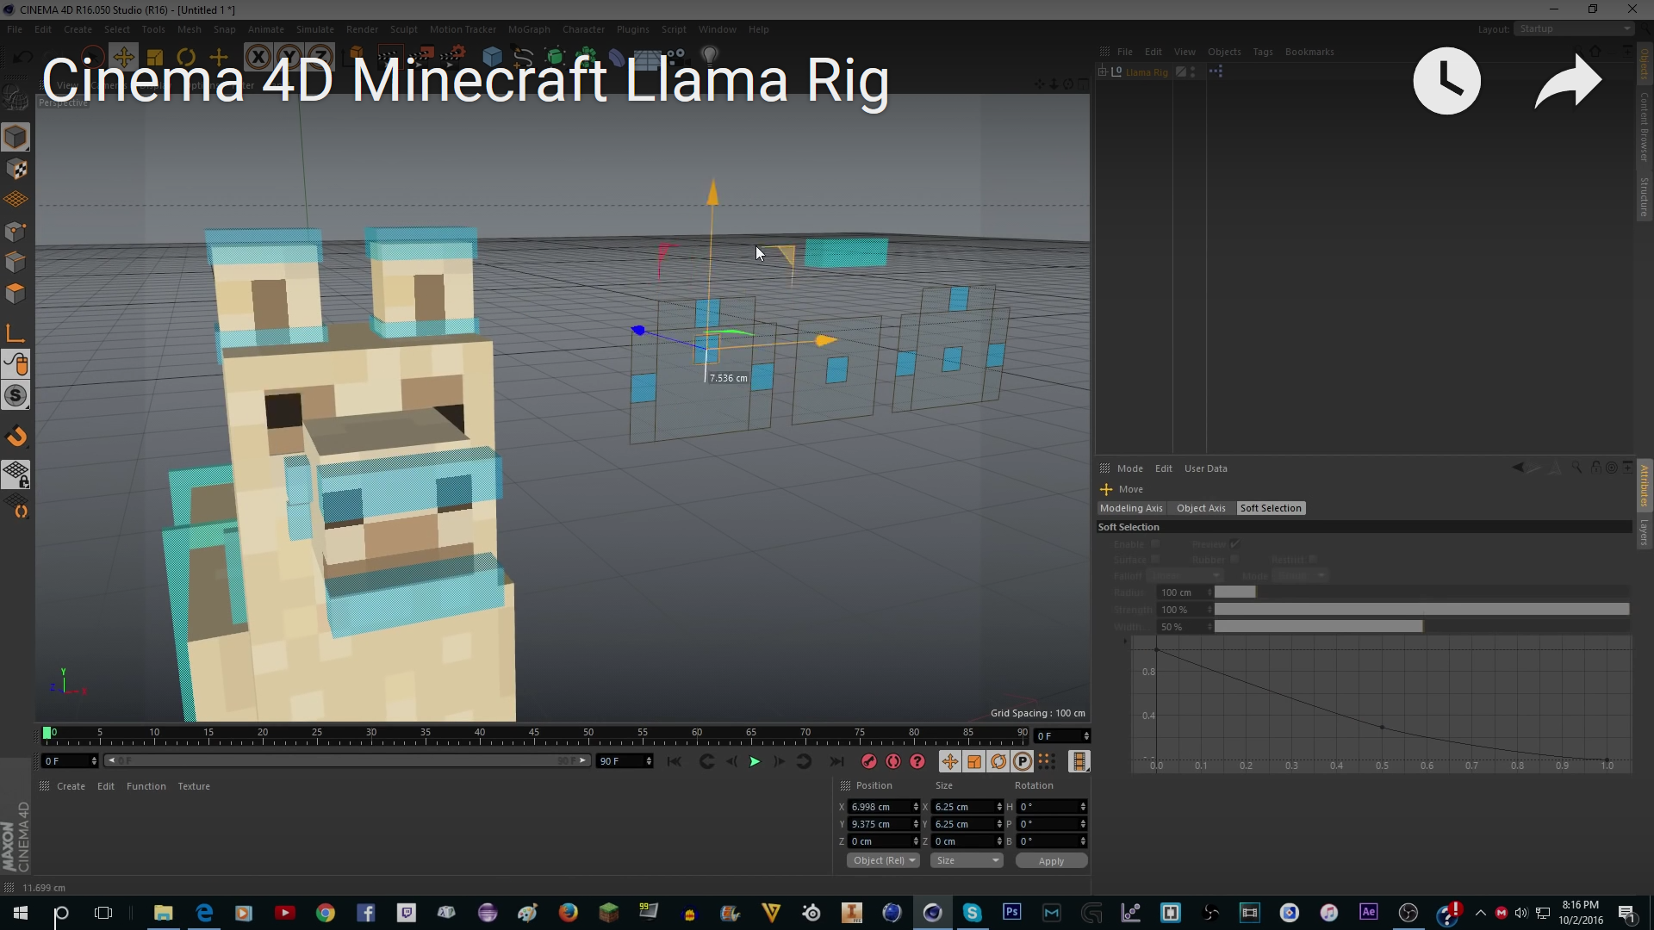Open Soft Selection Mode dropdown
Screen dimensions: 1654x930
click(1300, 575)
